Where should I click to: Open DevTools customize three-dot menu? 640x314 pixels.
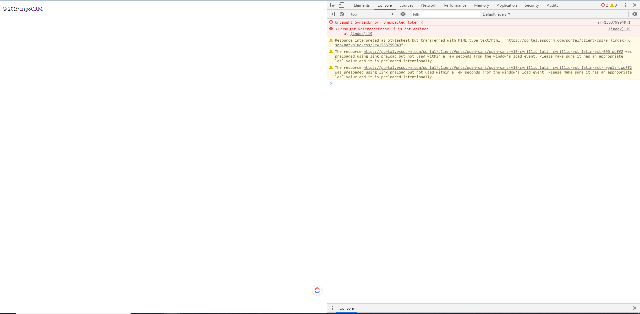(625, 5)
